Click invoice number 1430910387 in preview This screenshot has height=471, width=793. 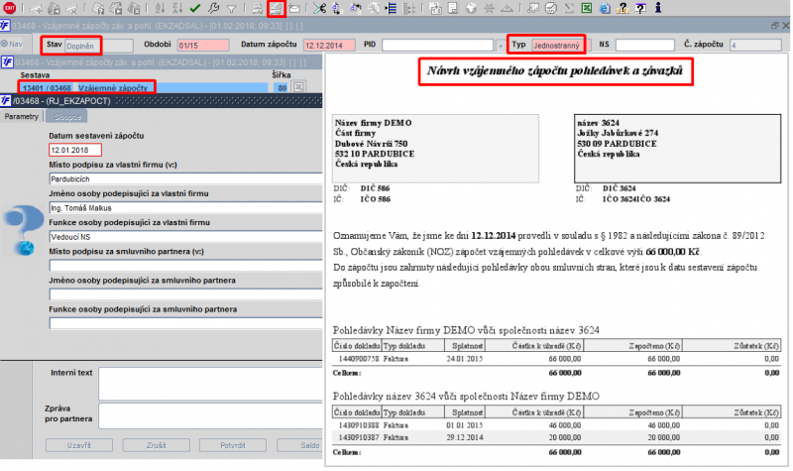(359, 437)
